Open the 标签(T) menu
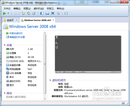 [50, 9]
